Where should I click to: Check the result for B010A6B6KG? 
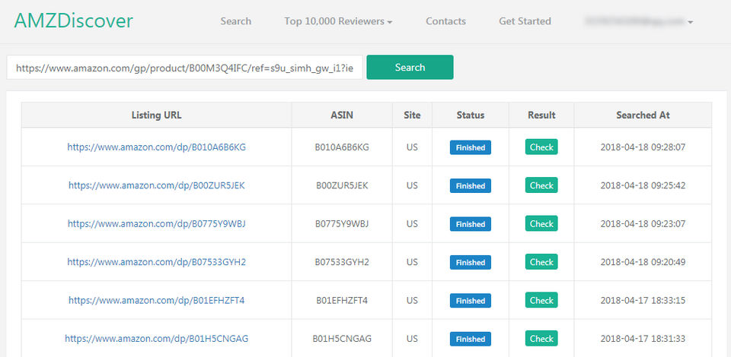541,147
